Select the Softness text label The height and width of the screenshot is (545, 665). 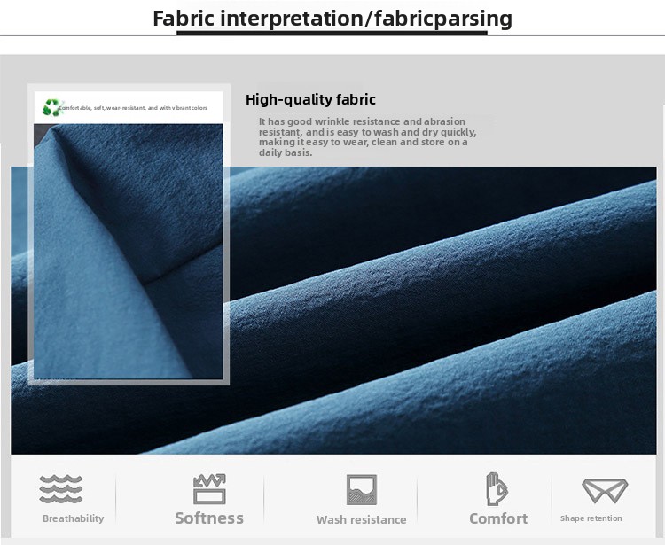[x=209, y=518]
